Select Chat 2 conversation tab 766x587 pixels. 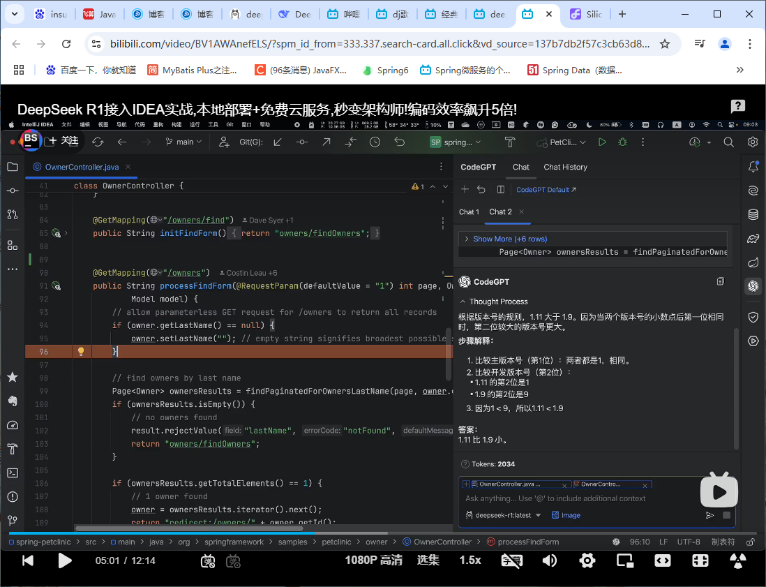500,211
